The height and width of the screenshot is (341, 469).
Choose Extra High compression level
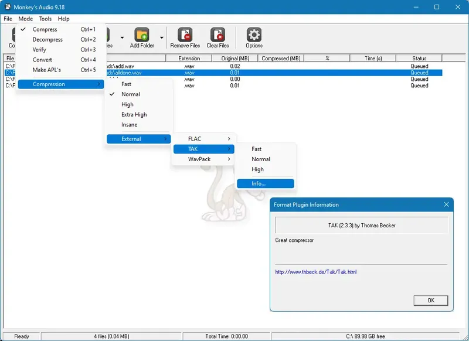click(x=138, y=115)
